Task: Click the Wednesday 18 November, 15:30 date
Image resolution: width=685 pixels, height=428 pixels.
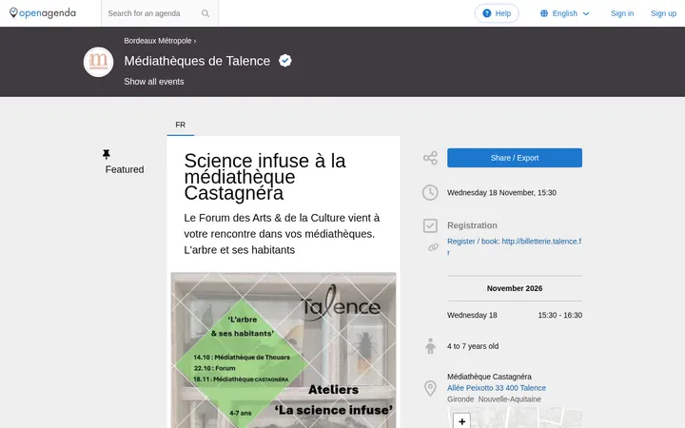Action: [x=501, y=192]
